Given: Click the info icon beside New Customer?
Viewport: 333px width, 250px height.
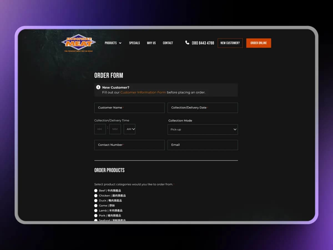Looking at the screenshot, I should [98, 87].
